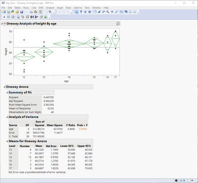Image resolution: width=198 pixels, height=183 pixels.
Task: Select the selection crosshair move tool
Action: point(85,12)
